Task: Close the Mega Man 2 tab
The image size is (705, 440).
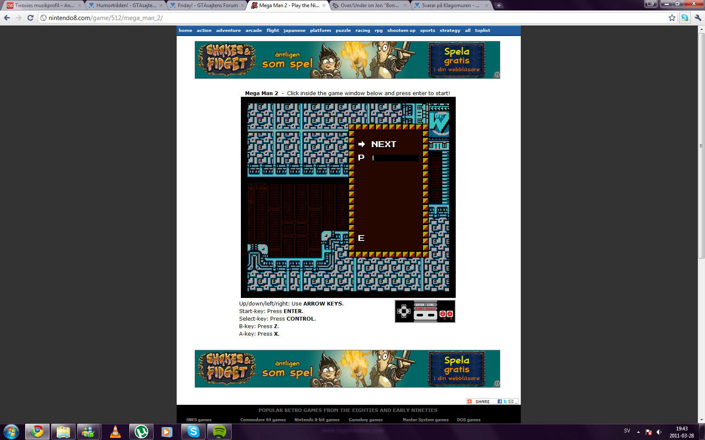Action: (324, 5)
